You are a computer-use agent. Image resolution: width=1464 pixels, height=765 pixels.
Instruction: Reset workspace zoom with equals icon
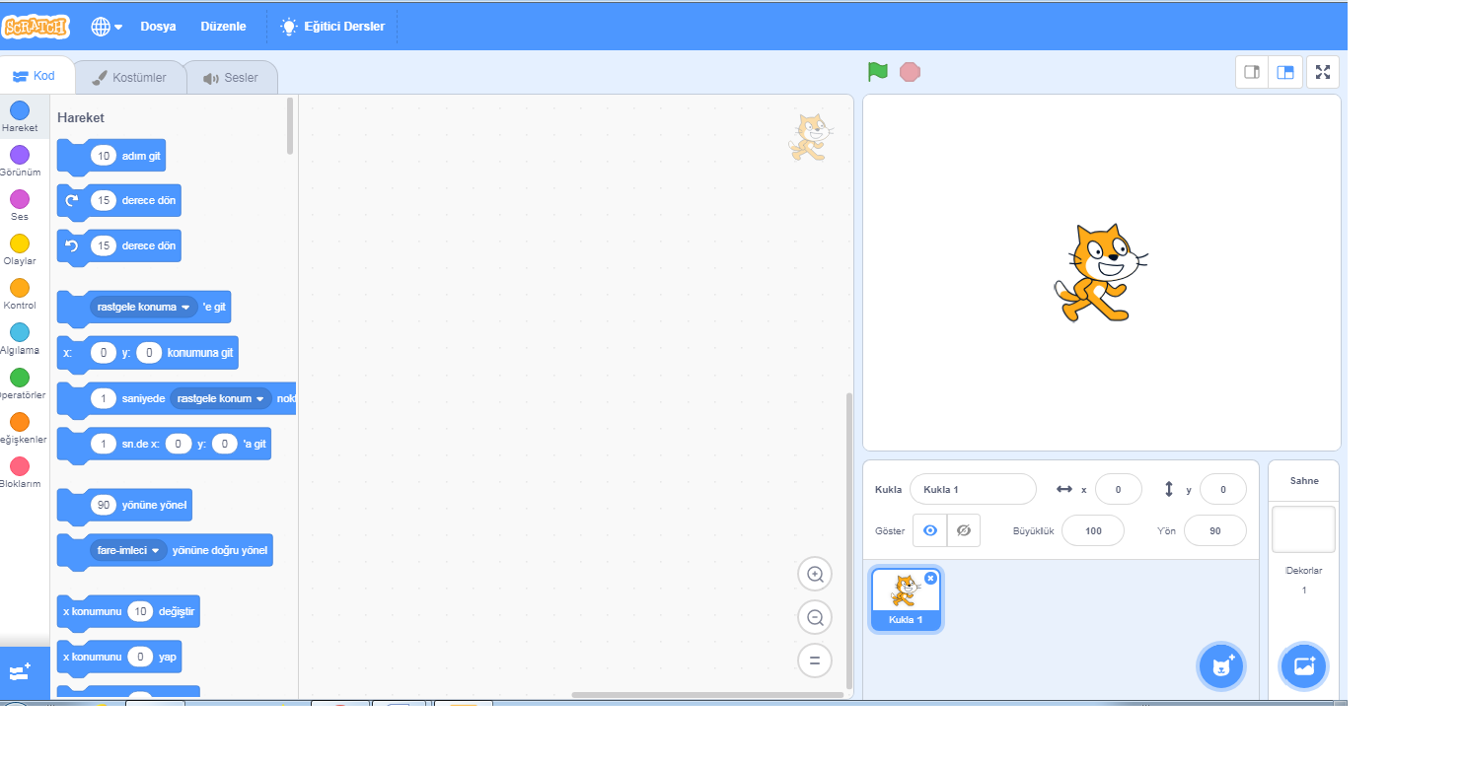click(x=815, y=661)
